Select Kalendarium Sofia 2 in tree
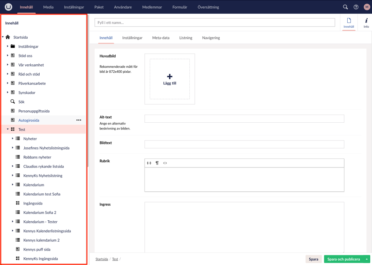Screen dimensions: 372x265 tap(40, 212)
